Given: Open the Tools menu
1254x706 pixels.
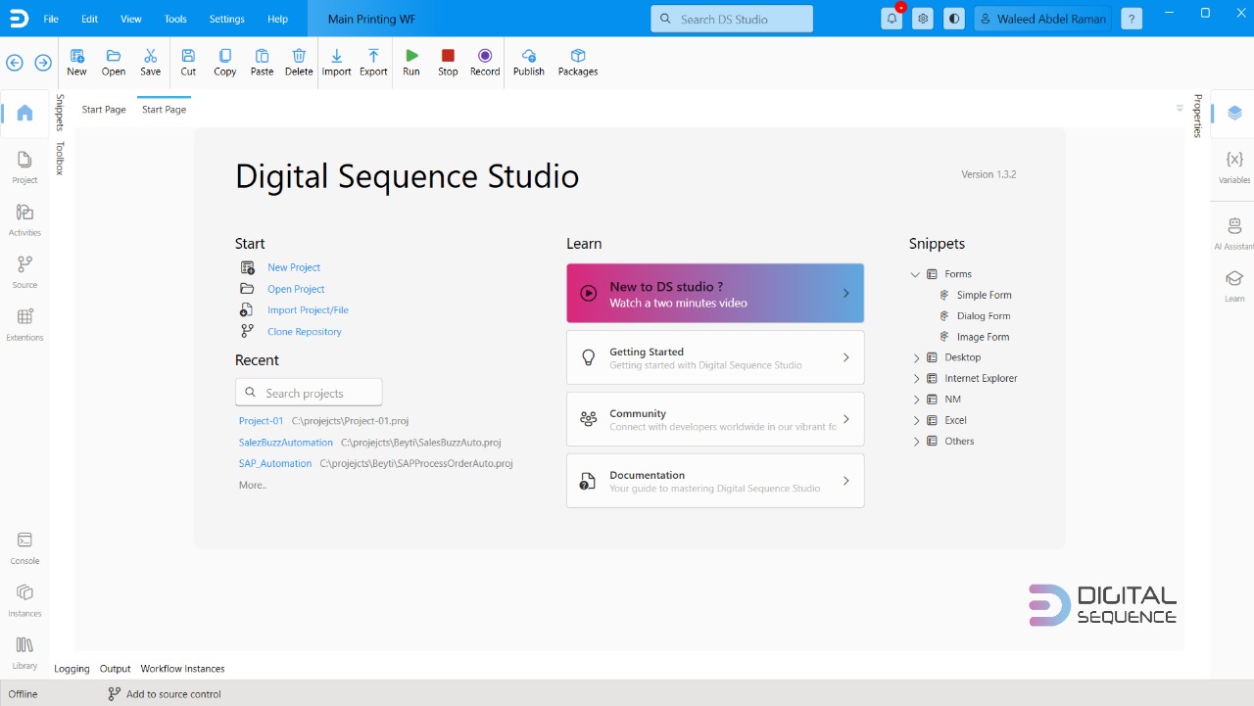Looking at the screenshot, I should (175, 19).
